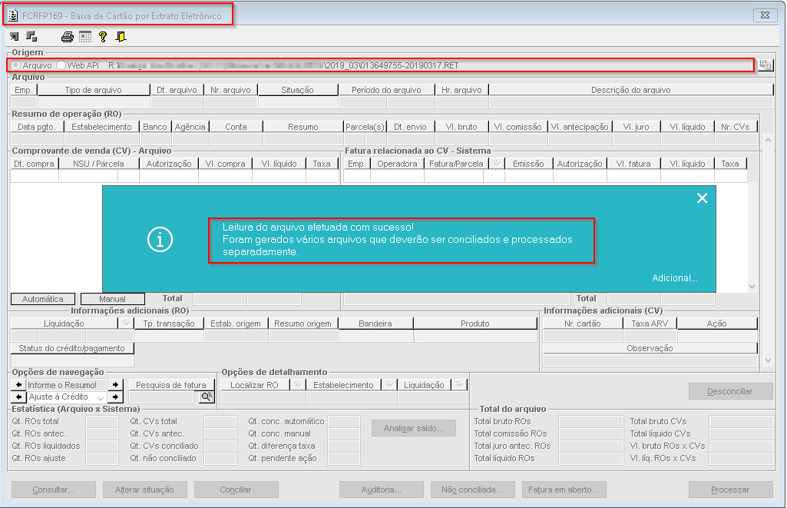The height and width of the screenshot is (508, 787).
Task: Click the Estabelecimento header in RO section
Action: click(101, 127)
